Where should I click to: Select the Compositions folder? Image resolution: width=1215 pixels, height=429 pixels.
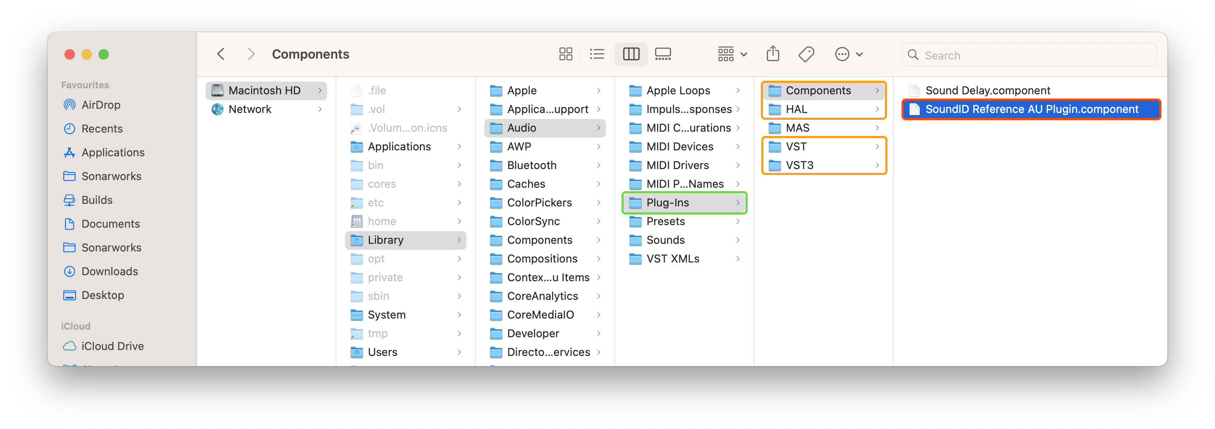(545, 259)
